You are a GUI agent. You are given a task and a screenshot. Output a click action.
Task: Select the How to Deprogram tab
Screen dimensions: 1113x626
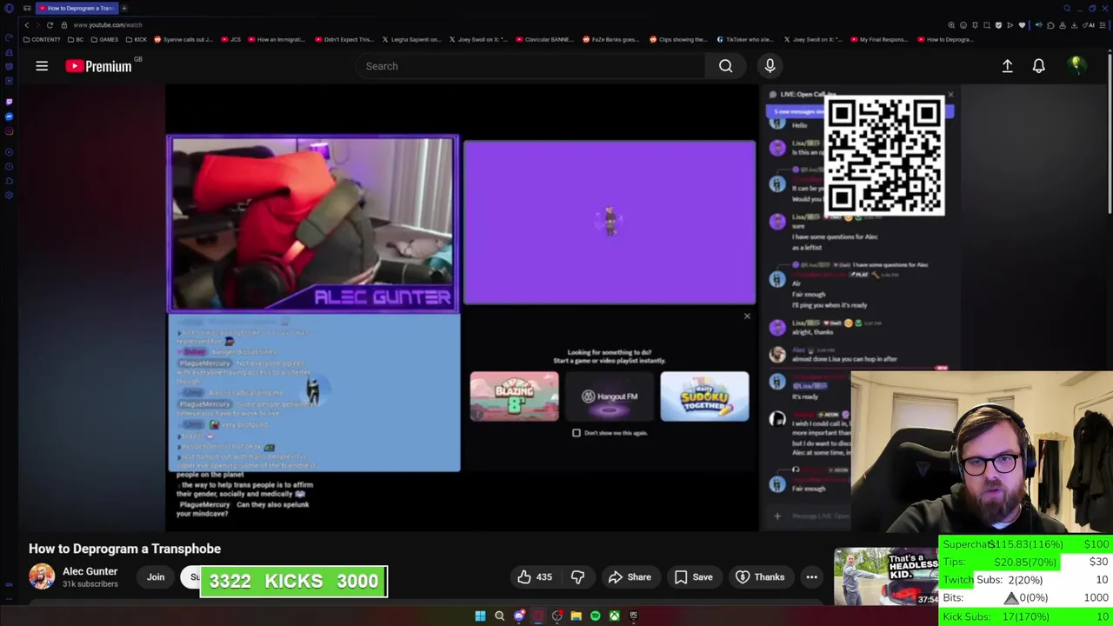tap(76, 8)
